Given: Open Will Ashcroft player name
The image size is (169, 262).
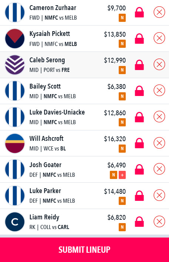Looking at the screenshot, I should (x=46, y=139).
